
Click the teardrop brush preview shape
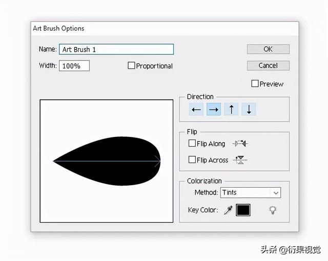pos(107,161)
